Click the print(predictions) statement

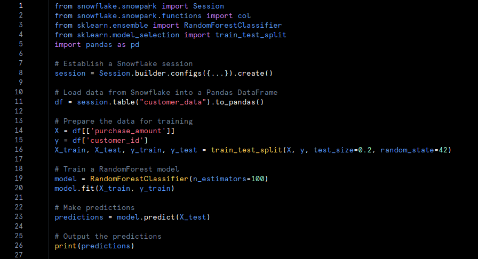pos(94,246)
